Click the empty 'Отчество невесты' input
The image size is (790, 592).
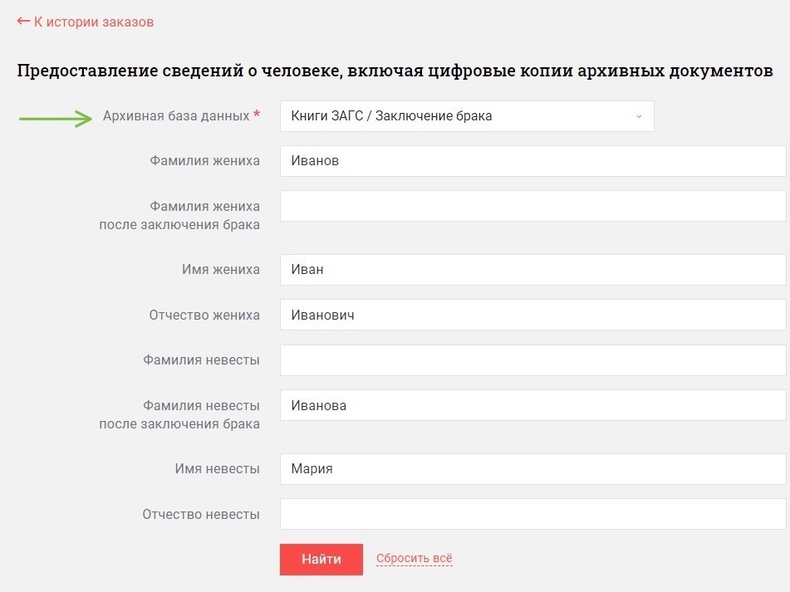tap(532, 514)
